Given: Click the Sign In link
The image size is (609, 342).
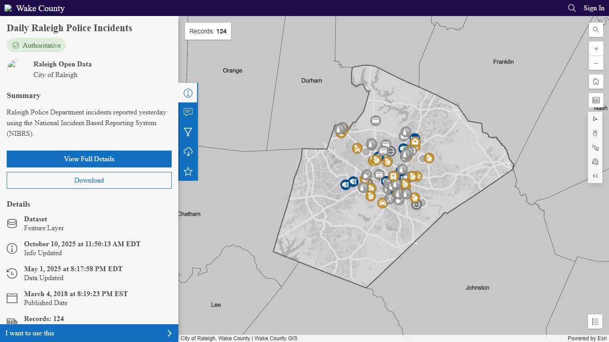Looking at the screenshot, I should 594,8.
